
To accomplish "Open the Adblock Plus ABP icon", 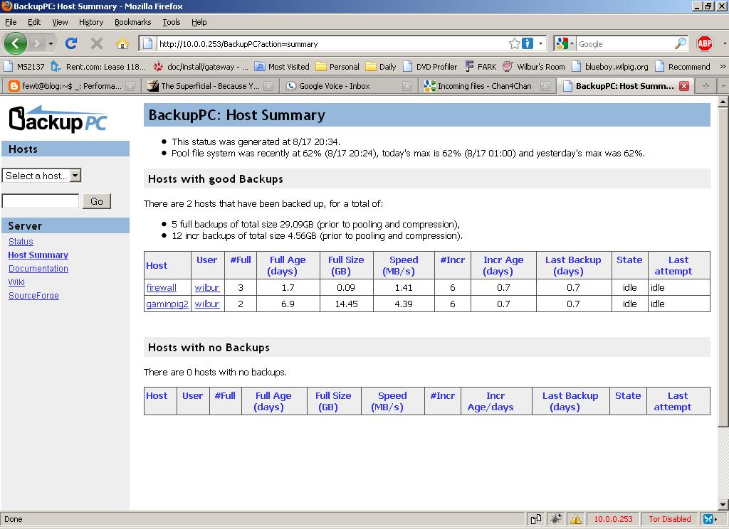I will click(x=705, y=43).
